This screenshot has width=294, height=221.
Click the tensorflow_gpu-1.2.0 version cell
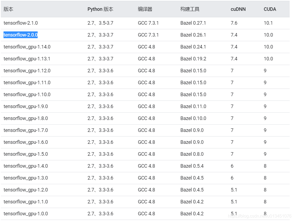pyautogui.click(x=26, y=190)
